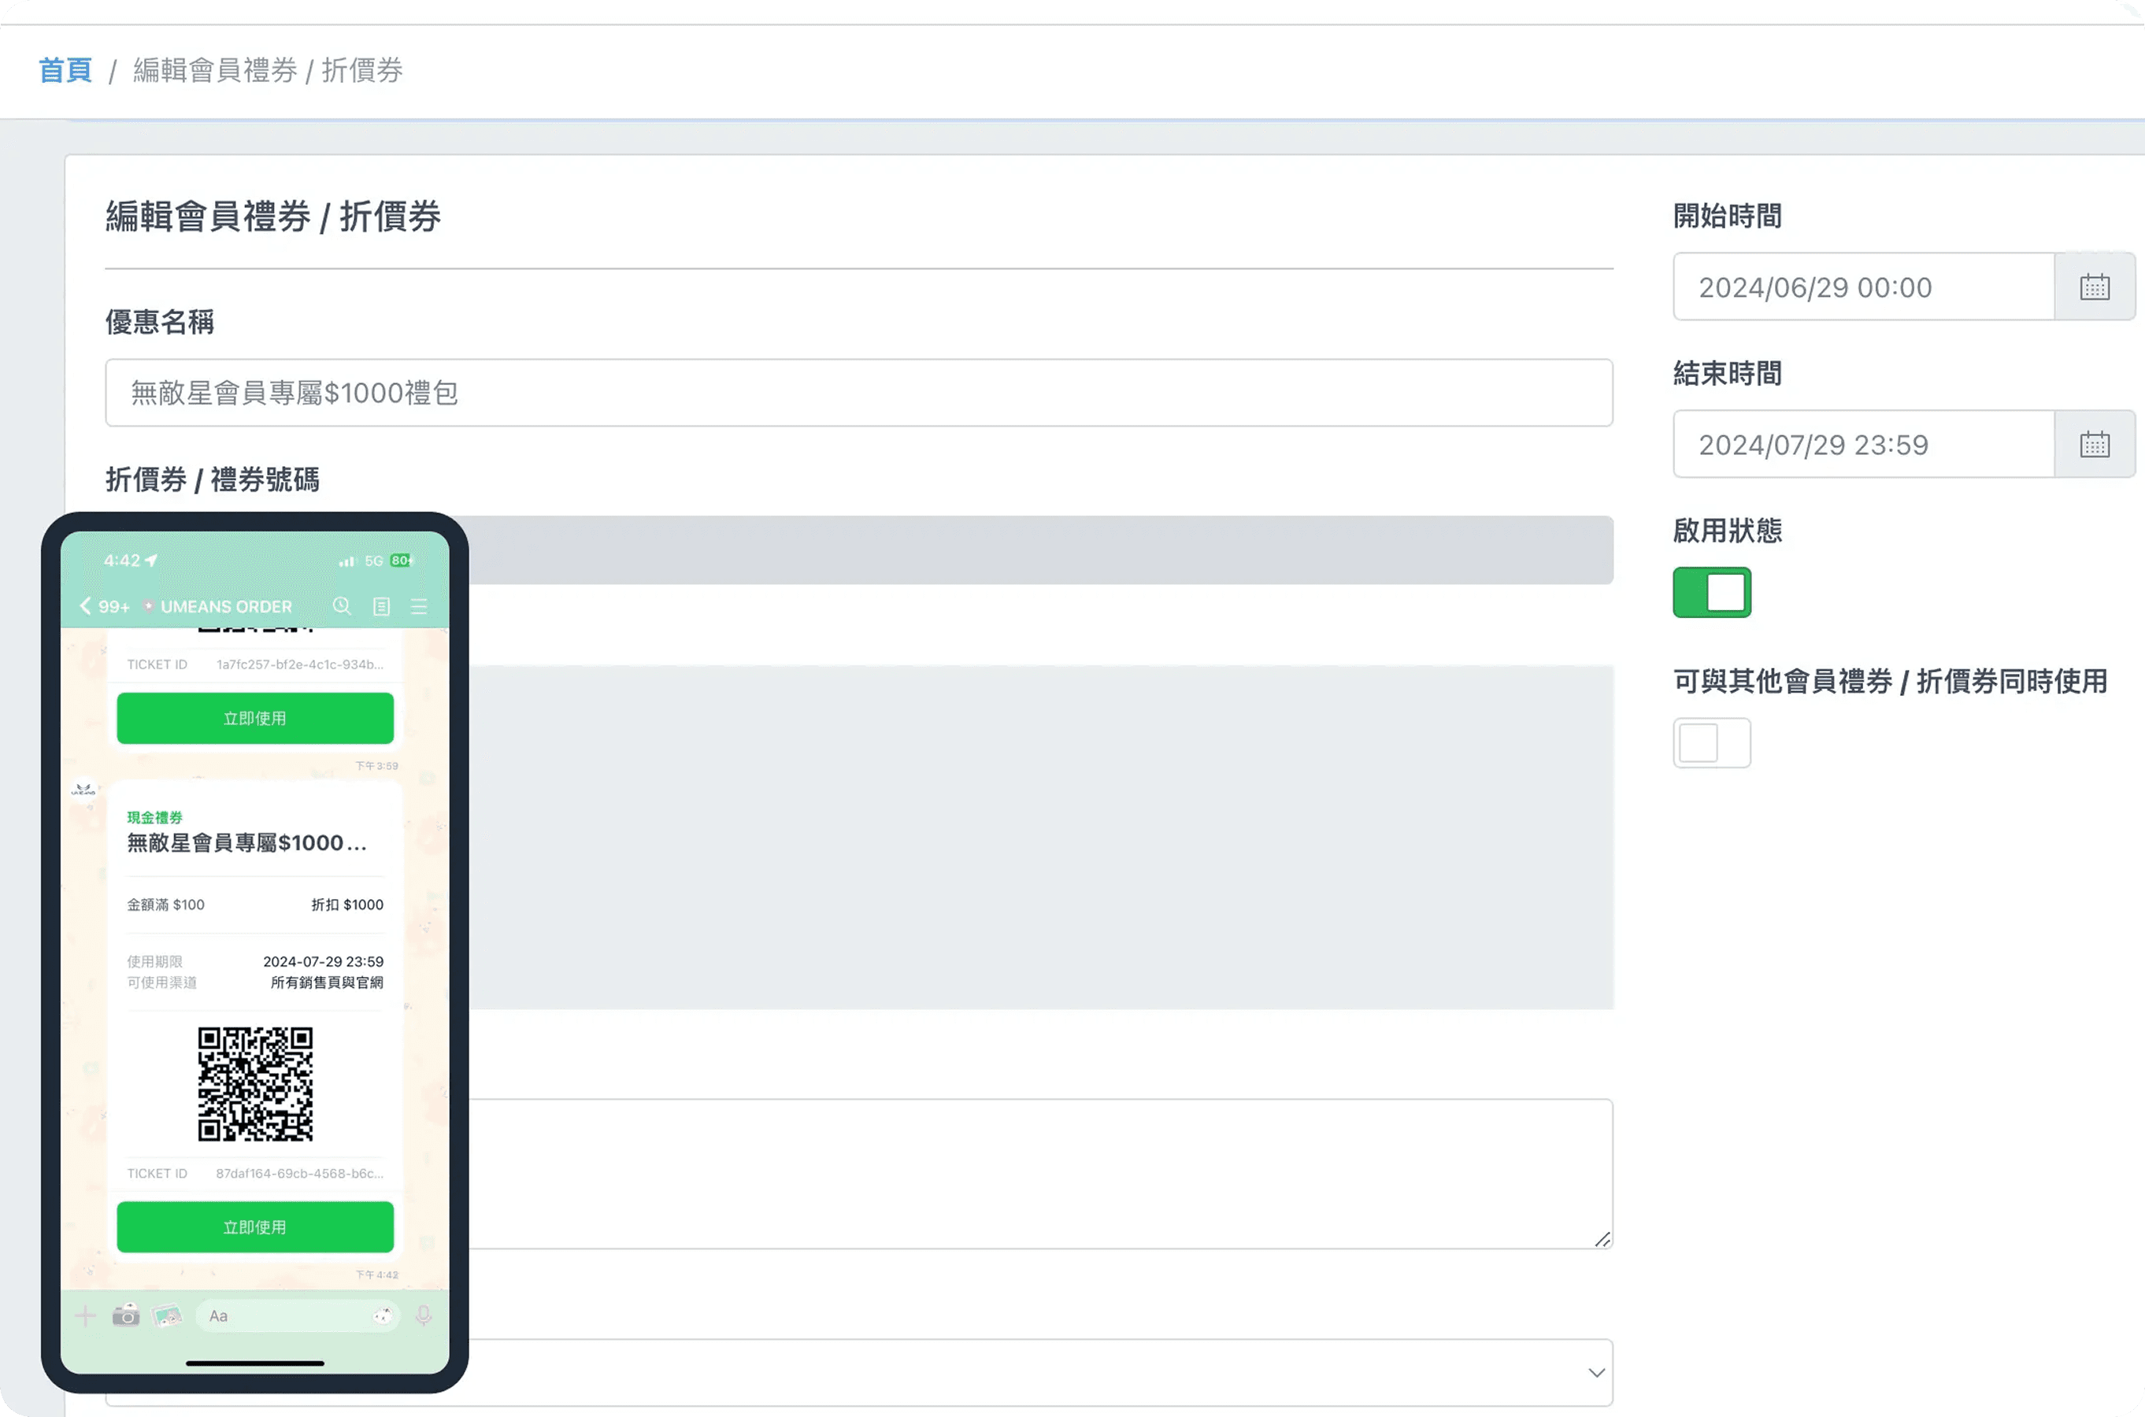Click the textarea resize handle corner

click(1602, 1239)
